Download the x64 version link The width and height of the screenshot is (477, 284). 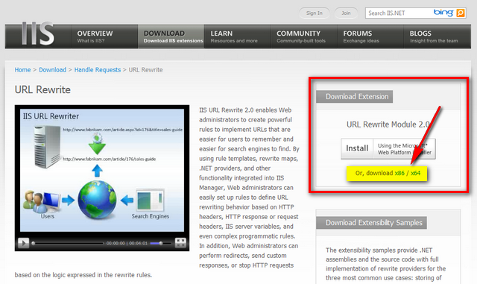coord(415,173)
